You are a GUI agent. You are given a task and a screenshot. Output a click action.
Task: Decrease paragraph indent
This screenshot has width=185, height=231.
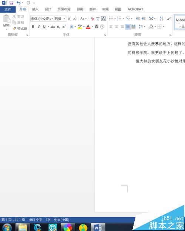tap(138, 19)
